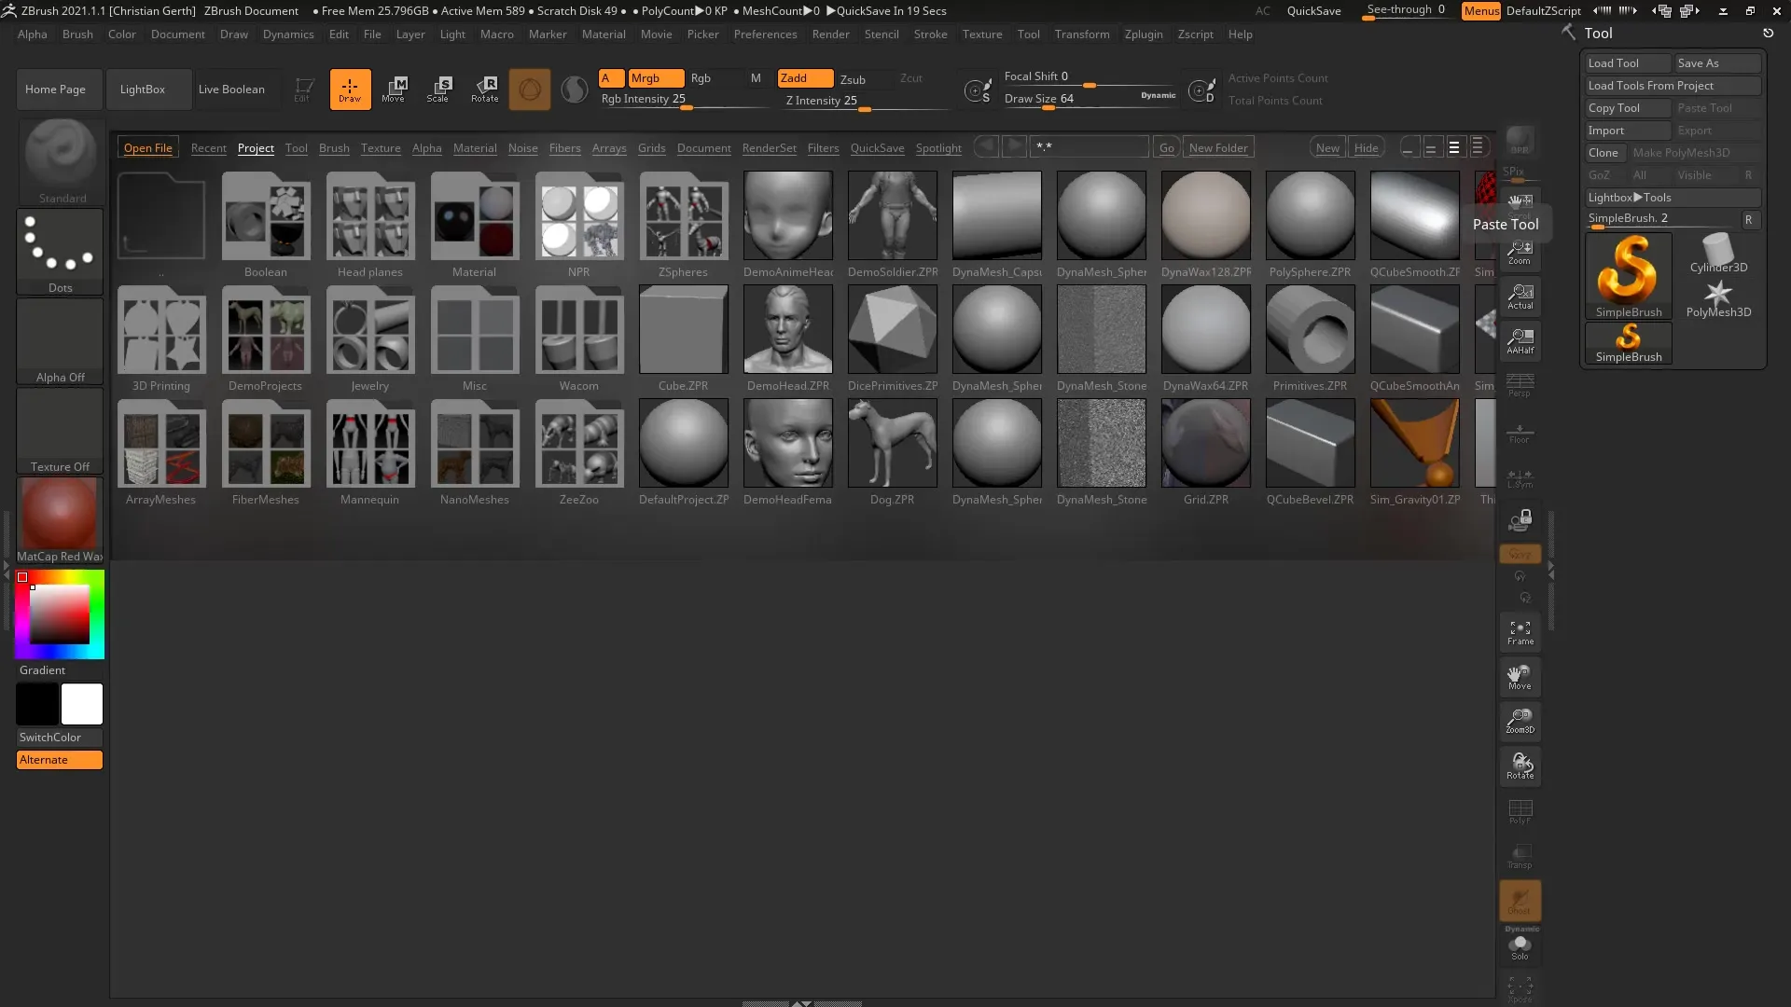The image size is (1791, 1007).
Task: Click the Z Intensity slider
Action: tap(868, 101)
